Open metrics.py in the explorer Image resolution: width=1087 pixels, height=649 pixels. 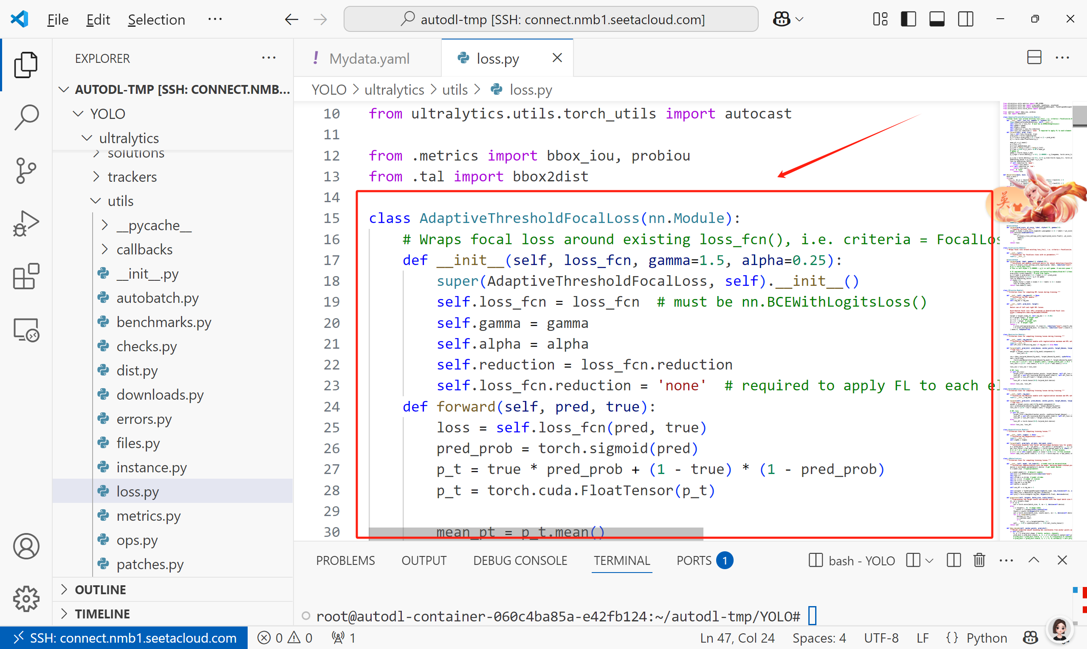[x=148, y=516]
